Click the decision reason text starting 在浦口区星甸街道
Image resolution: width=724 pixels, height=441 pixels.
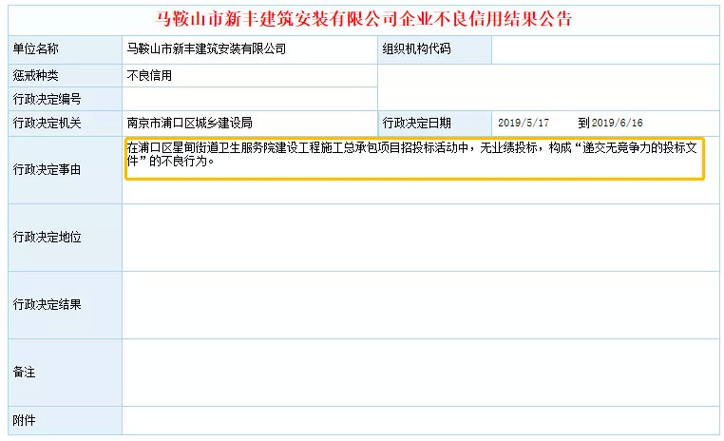(411, 154)
